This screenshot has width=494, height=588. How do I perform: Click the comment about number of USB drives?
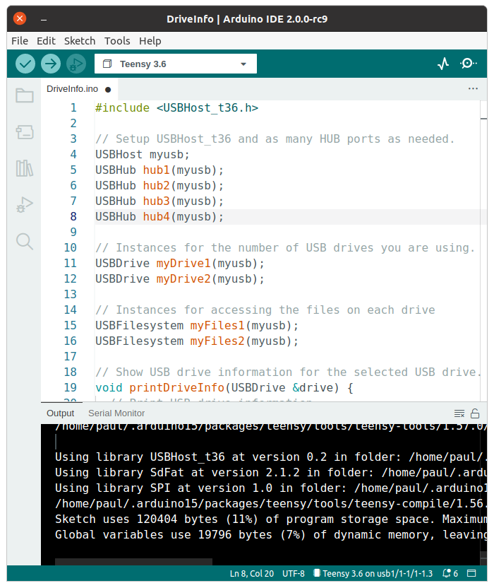click(285, 248)
